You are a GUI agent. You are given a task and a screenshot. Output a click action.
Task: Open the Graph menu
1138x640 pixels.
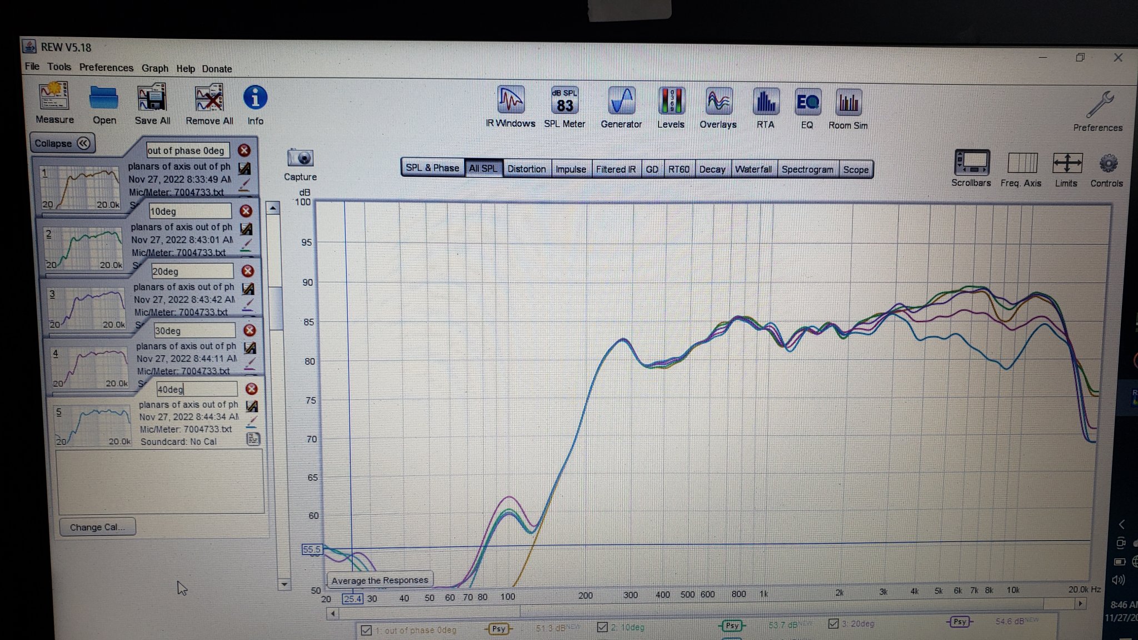tap(155, 68)
